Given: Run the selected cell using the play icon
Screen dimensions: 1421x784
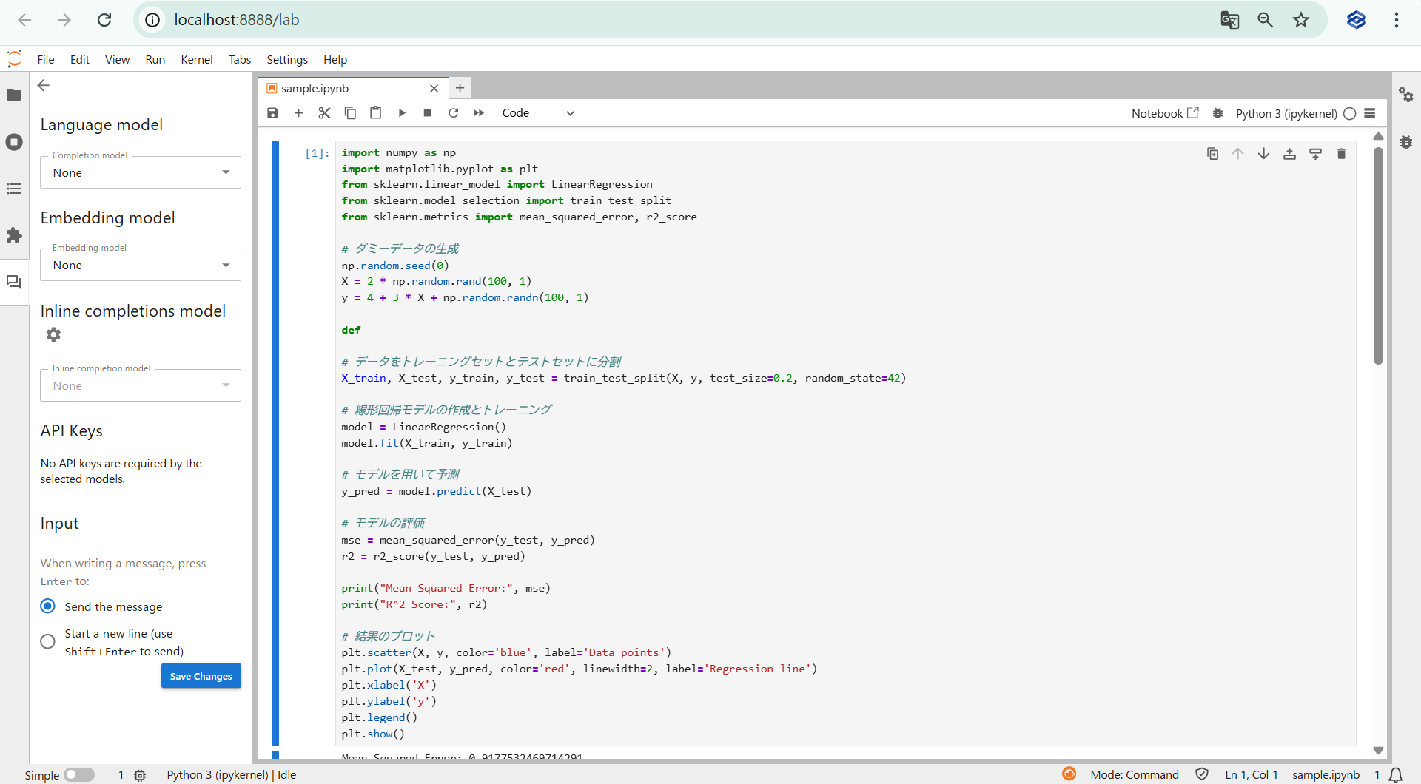Looking at the screenshot, I should (x=402, y=113).
